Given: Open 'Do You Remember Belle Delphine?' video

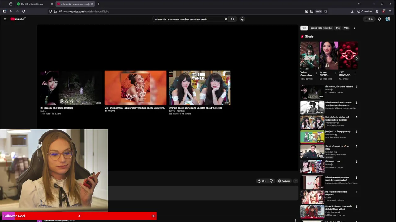Looking at the screenshot, I should pyautogui.click(x=312, y=197).
